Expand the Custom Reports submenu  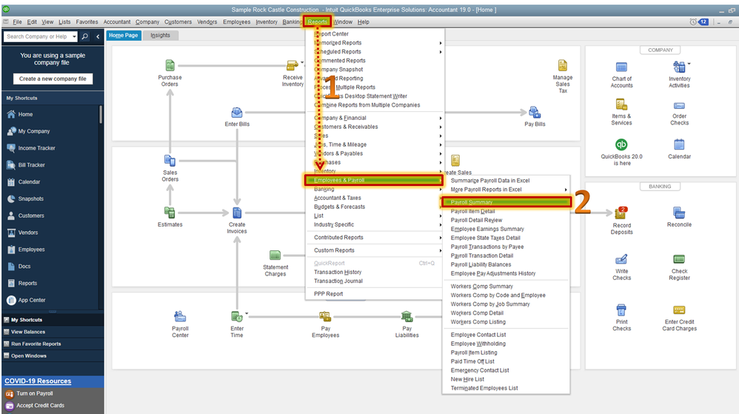click(x=440, y=250)
